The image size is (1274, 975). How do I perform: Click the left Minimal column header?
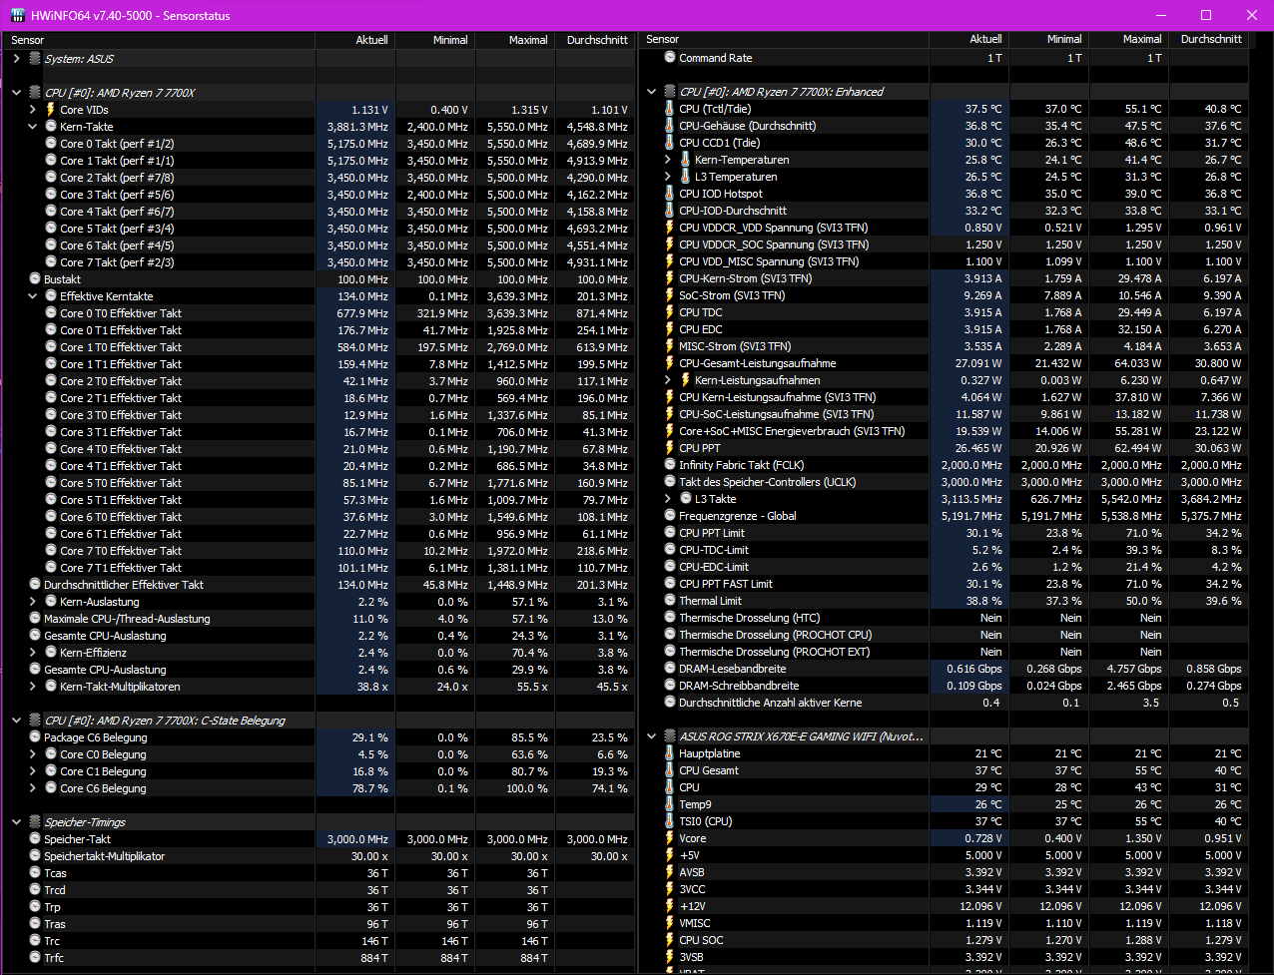(x=435, y=40)
